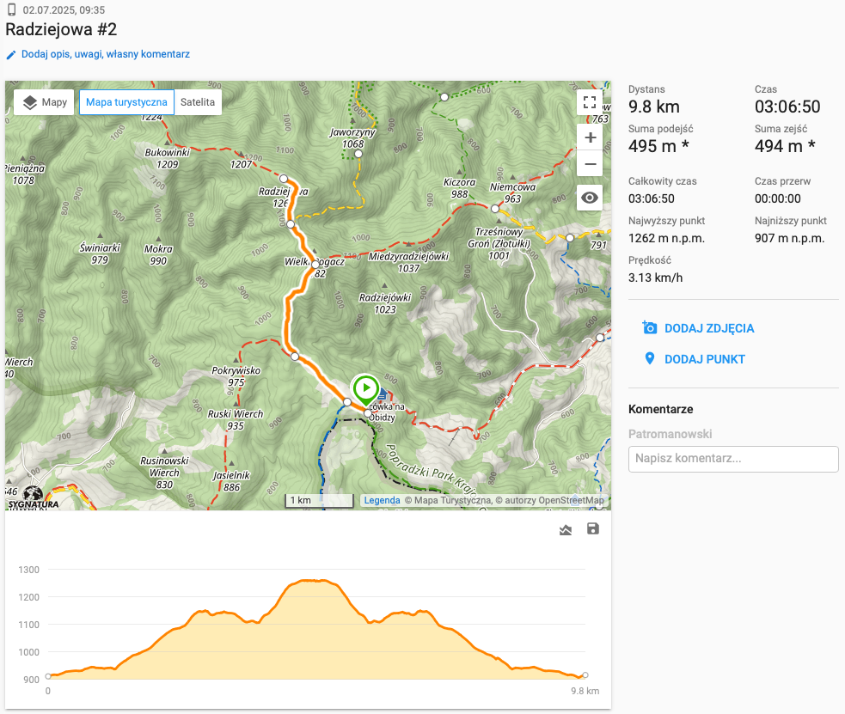845x714 pixels.
Task: Zoom out the map with minus button
Action: pos(590,163)
